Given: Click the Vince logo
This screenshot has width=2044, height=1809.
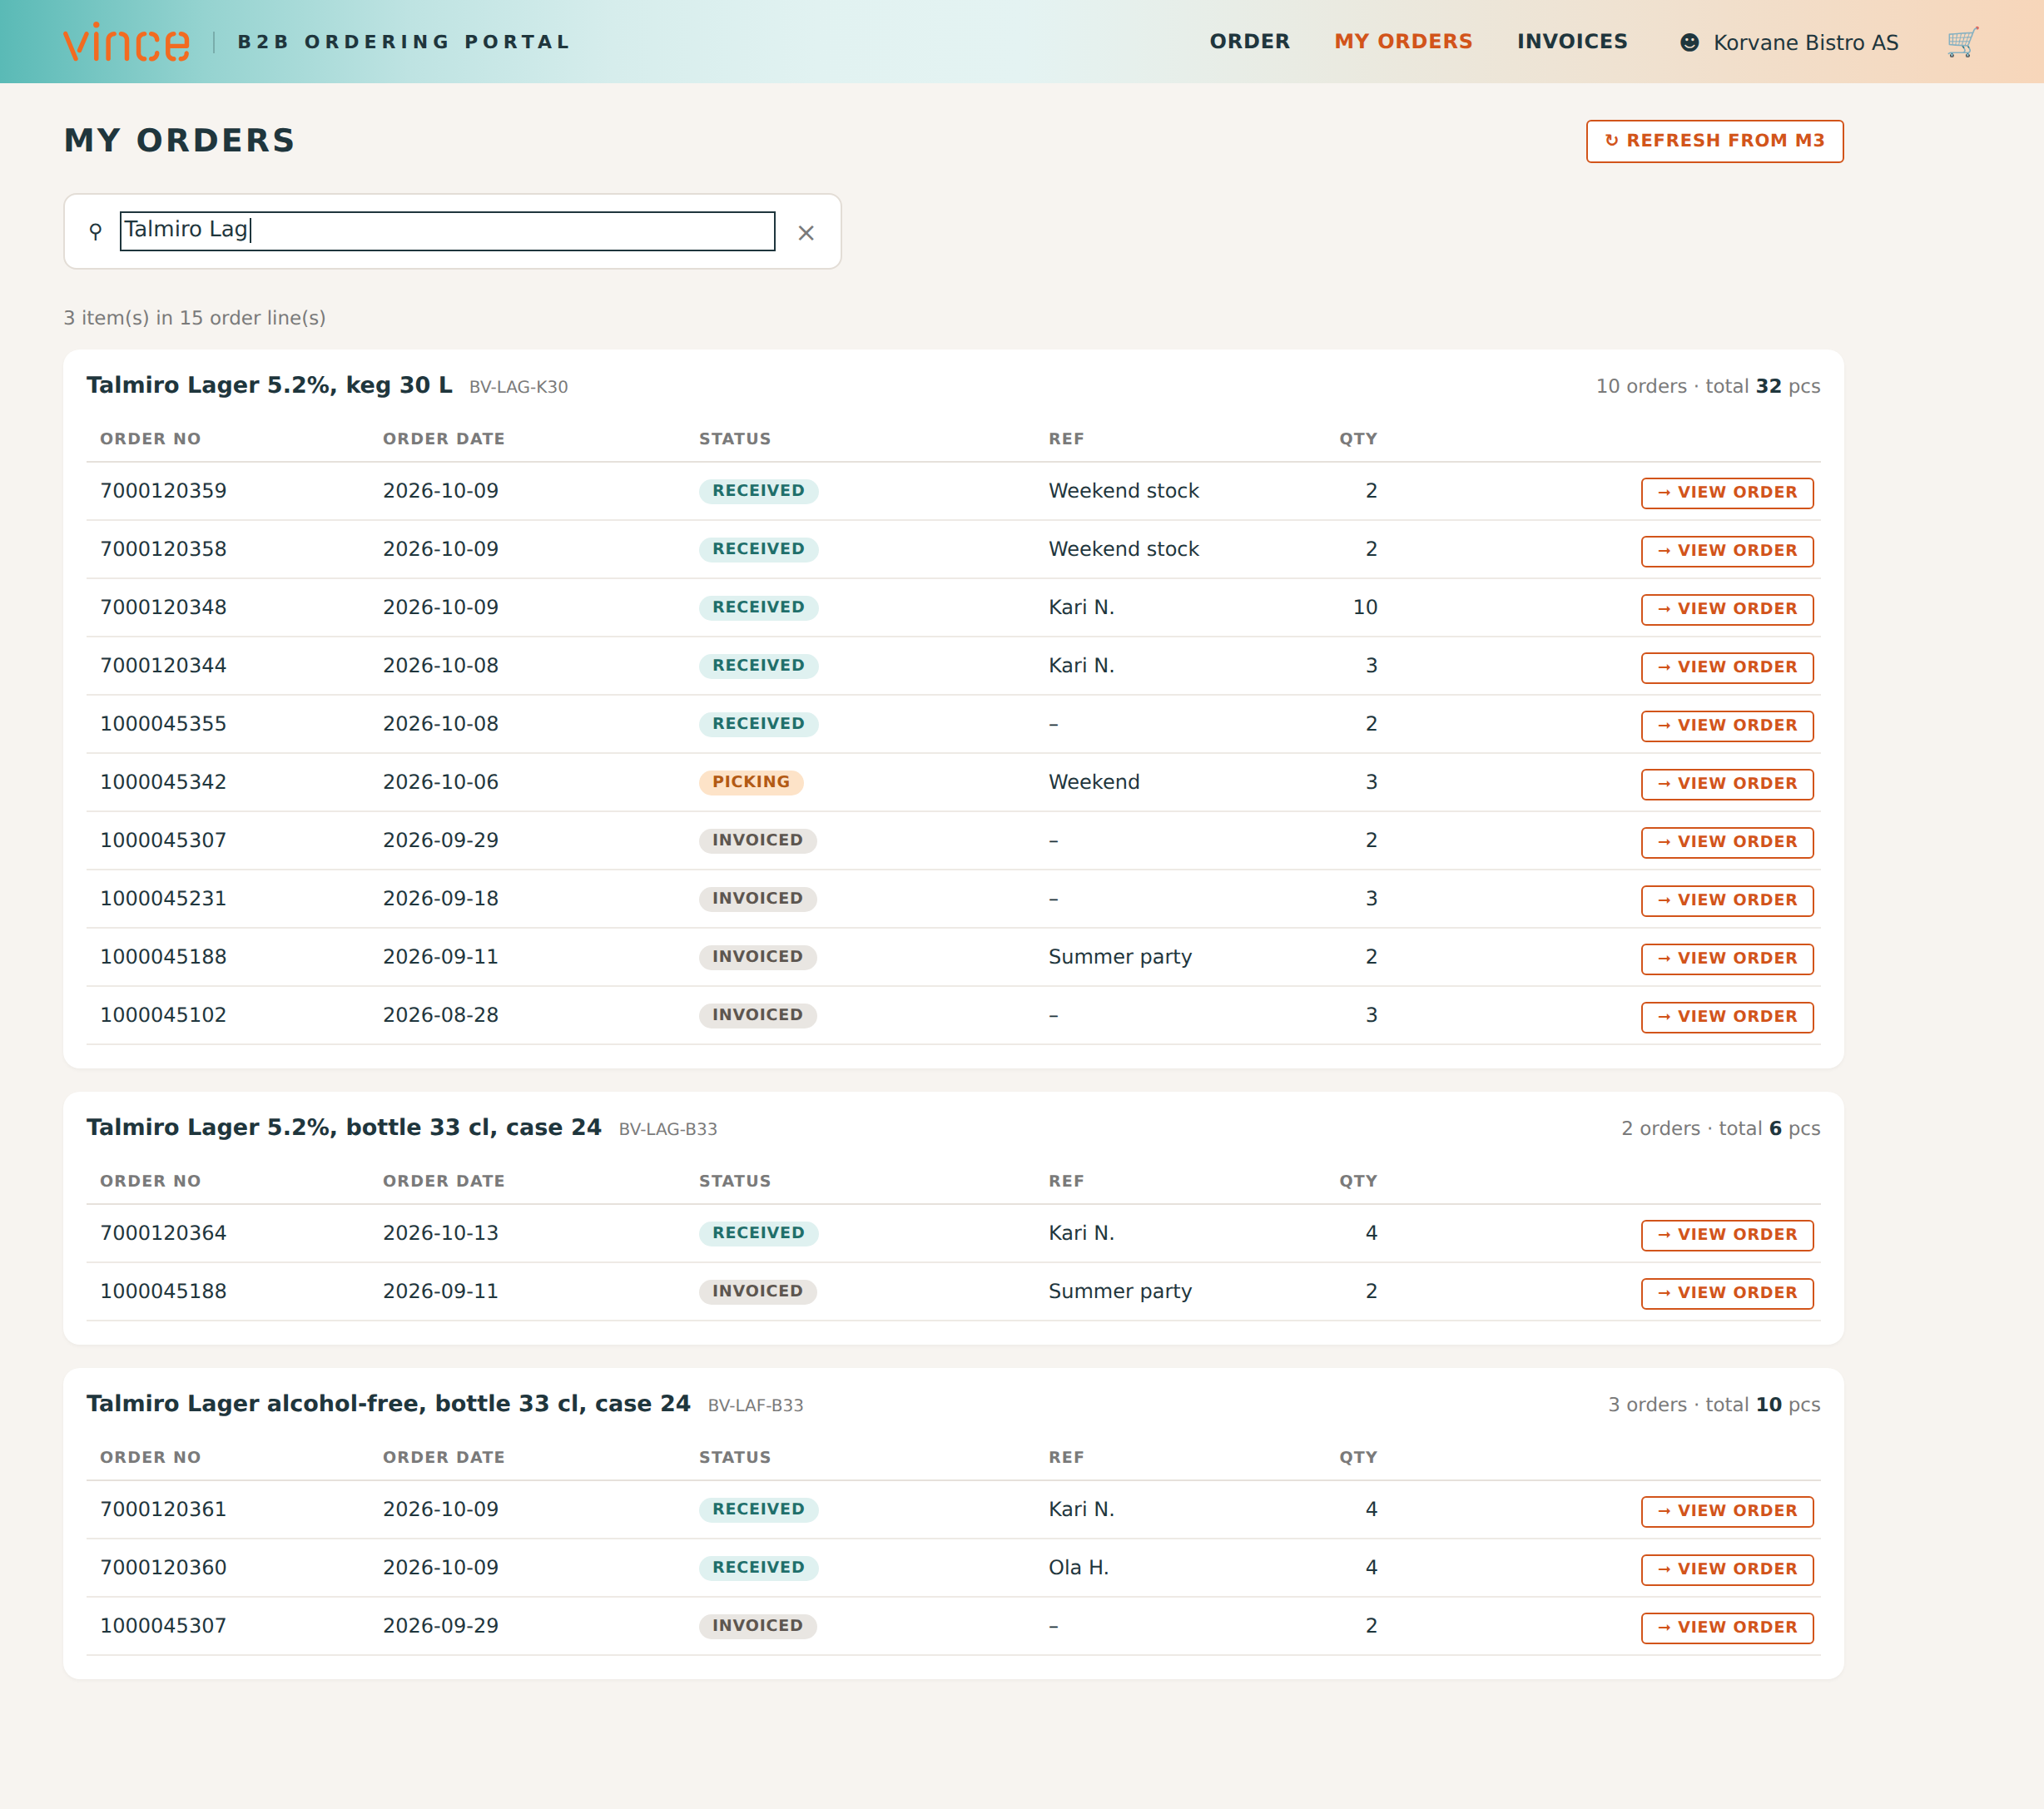Looking at the screenshot, I should [x=126, y=42].
